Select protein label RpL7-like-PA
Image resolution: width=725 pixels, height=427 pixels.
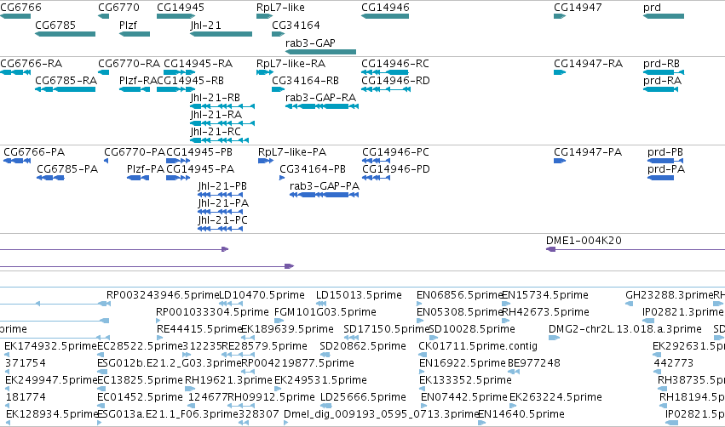point(292,152)
